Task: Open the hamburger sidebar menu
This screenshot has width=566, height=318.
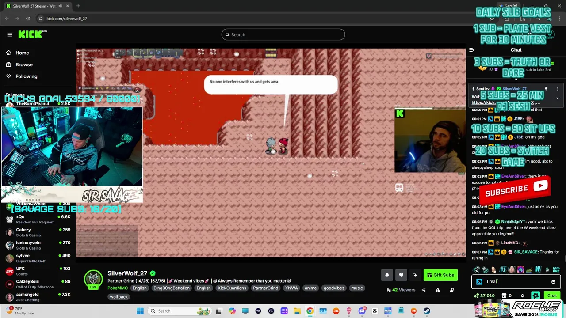Action: (10, 34)
